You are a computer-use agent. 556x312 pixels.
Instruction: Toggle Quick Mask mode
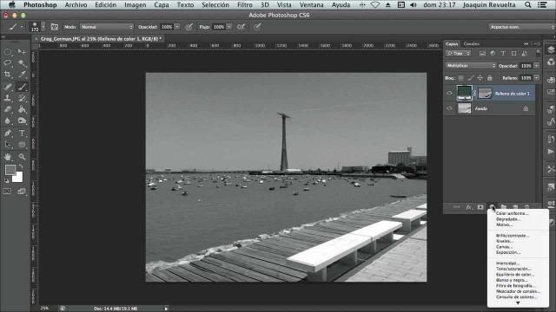click(x=7, y=192)
